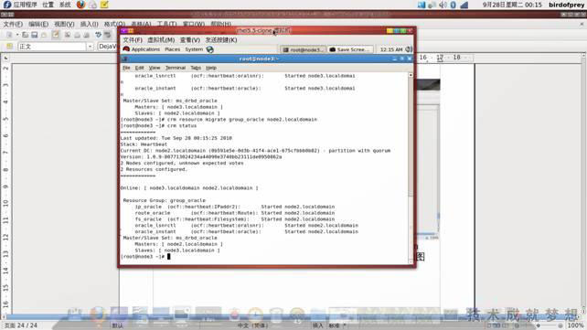Click the Edit File icon in Writer toolbar

pyautogui.click(x=56, y=35)
